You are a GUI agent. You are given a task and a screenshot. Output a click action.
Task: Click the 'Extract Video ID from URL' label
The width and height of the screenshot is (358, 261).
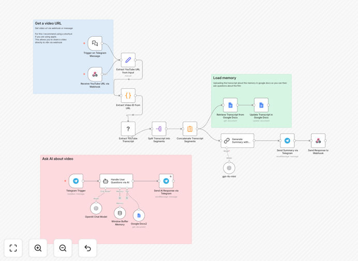click(128, 106)
